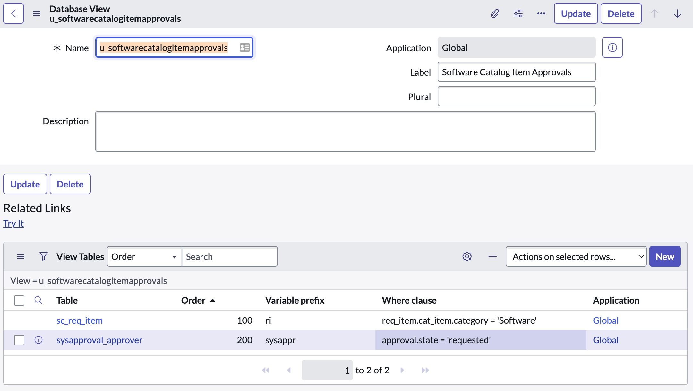
Task: Sort by the Table column header
Action: [67, 300]
